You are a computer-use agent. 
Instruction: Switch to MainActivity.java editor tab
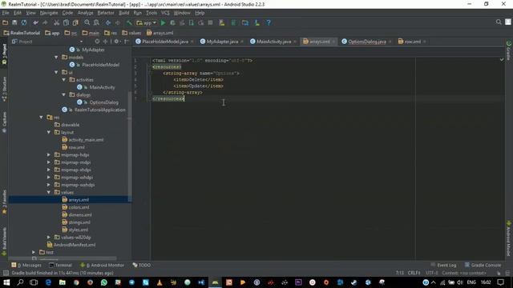pos(273,42)
